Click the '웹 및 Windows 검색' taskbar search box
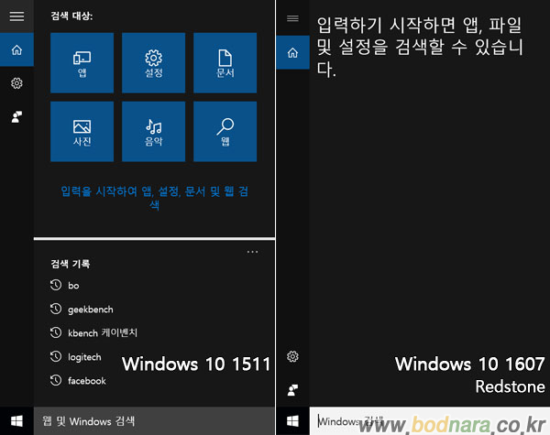The image size is (550, 435). pos(154,421)
